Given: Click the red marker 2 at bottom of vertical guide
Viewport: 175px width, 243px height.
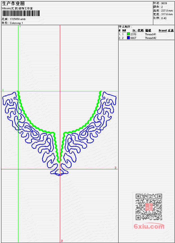Looking at the screenshot, I should 62,241.
